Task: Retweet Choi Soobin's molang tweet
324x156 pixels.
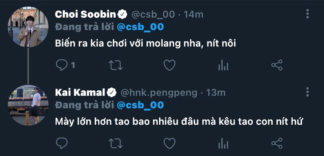Action: click(x=115, y=65)
